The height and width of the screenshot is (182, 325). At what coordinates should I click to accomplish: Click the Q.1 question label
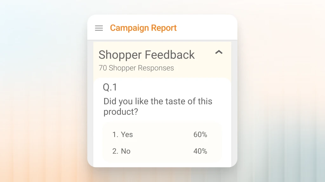click(110, 87)
